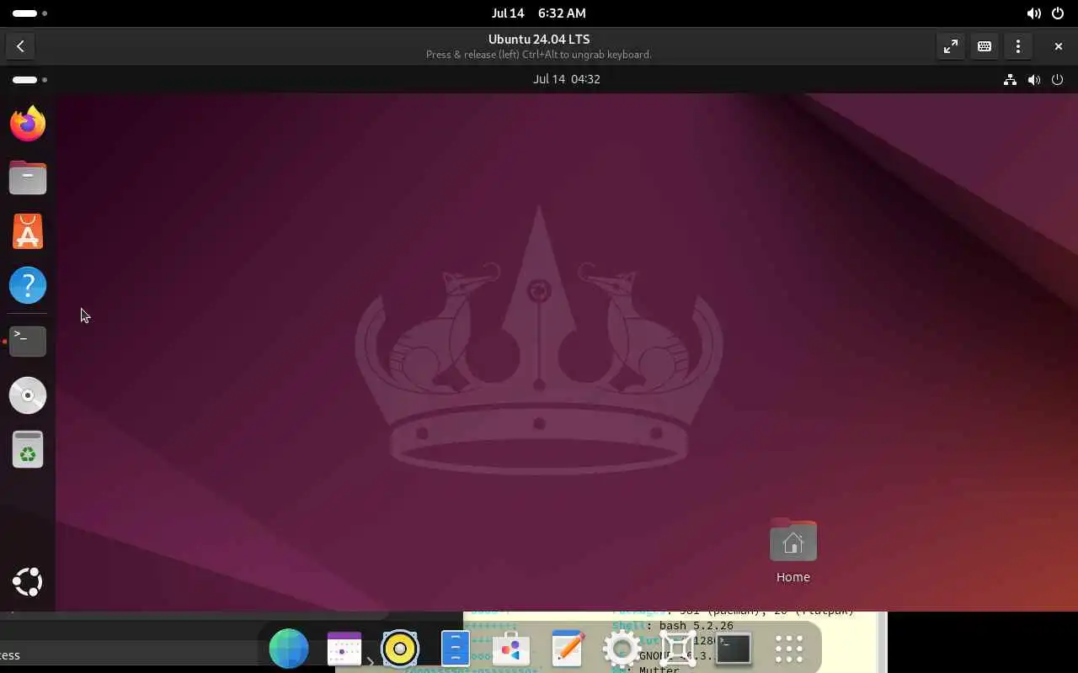Click guest power icon in top bar

click(x=1057, y=79)
